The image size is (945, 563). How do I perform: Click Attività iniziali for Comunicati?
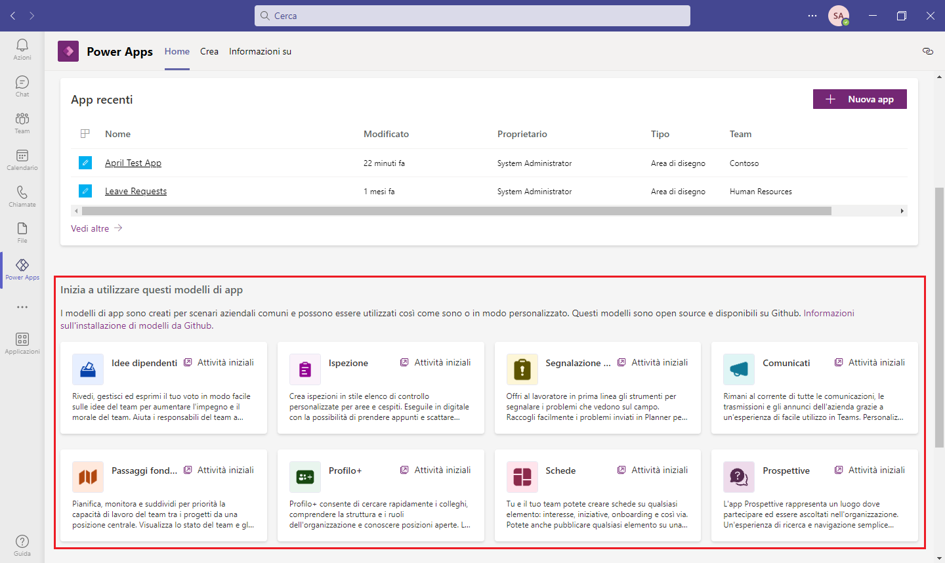click(870, 362)
